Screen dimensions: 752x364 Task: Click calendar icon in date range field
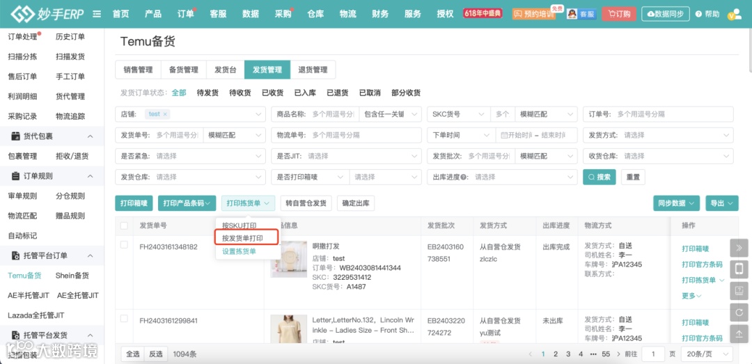pyautogui.click(x=503, y=136)
